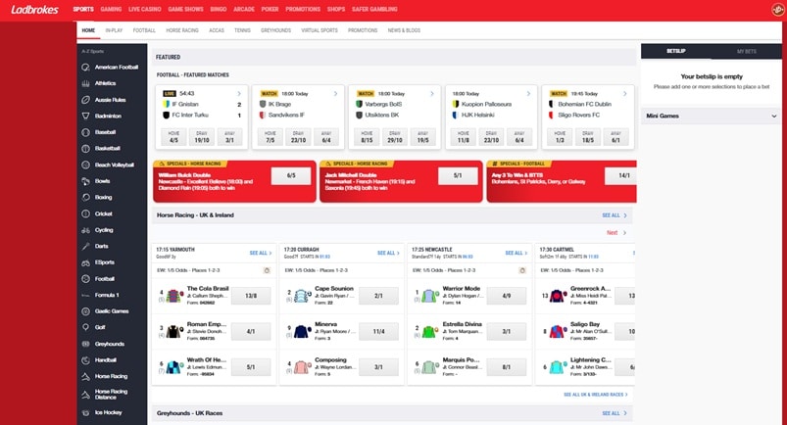Select the Basketball icon
Viewport: 787px width, 425px height.
pyautogui.click(x=86, y=149)
